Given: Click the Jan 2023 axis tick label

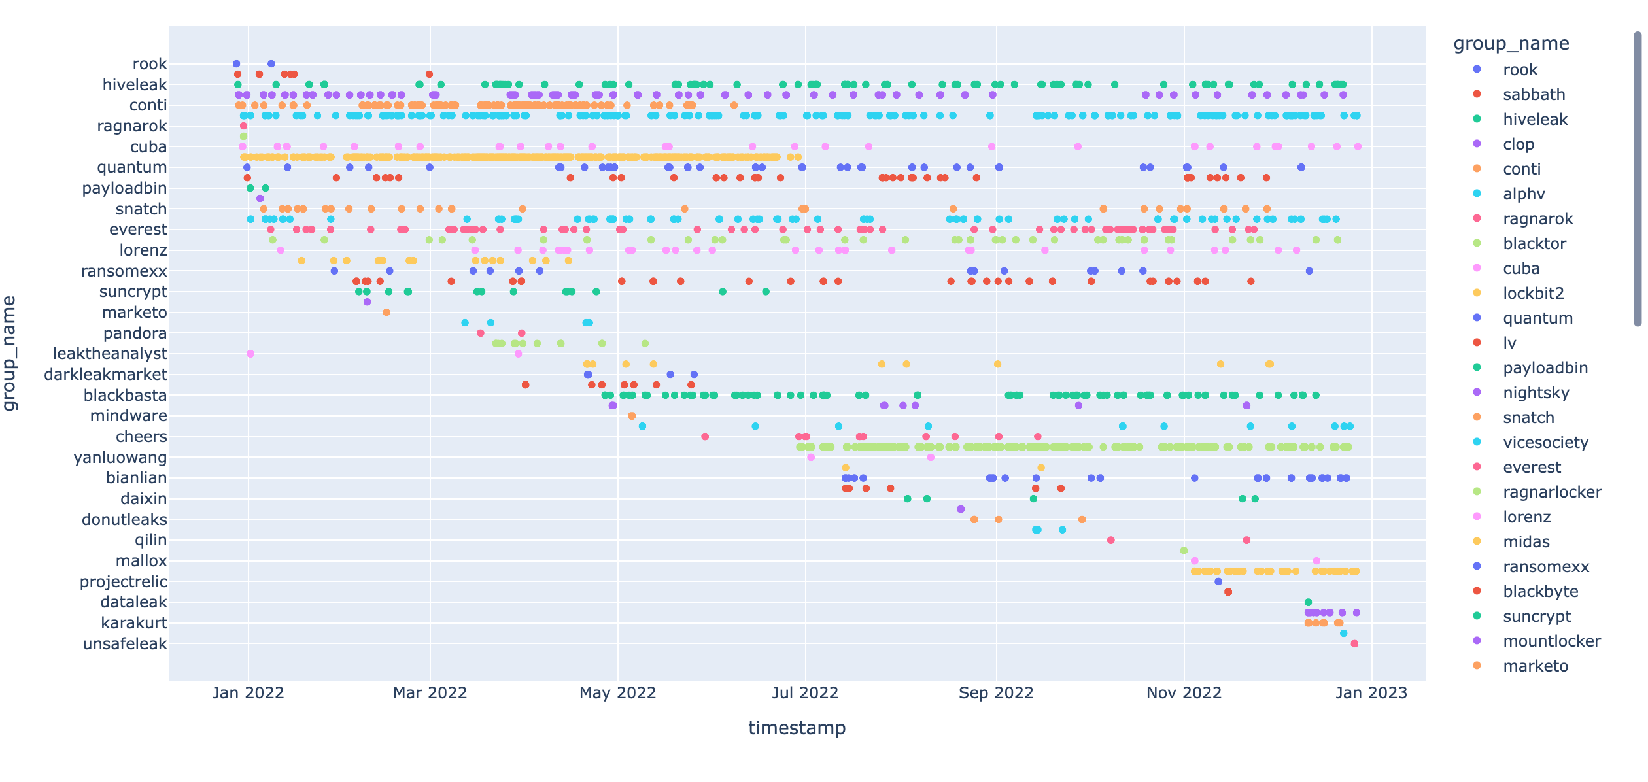Looking at the screenshot, I should 1371,693.
